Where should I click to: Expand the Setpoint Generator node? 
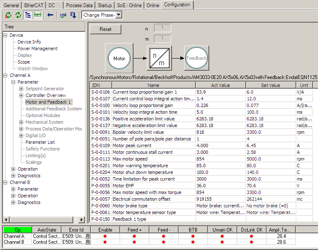click(21, 89)
